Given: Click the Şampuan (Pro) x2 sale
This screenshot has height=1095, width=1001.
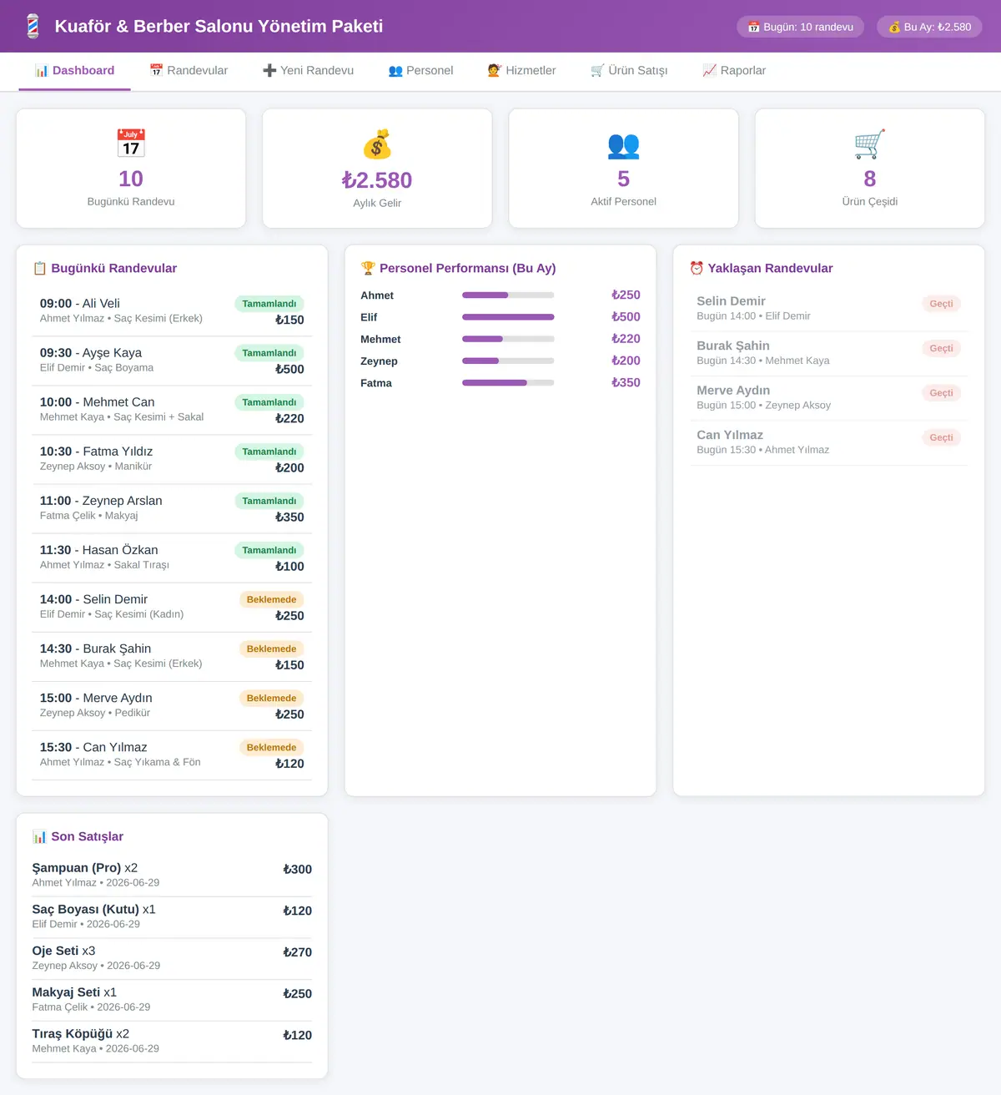Looking at the screenshot, I should click(172, 875).
